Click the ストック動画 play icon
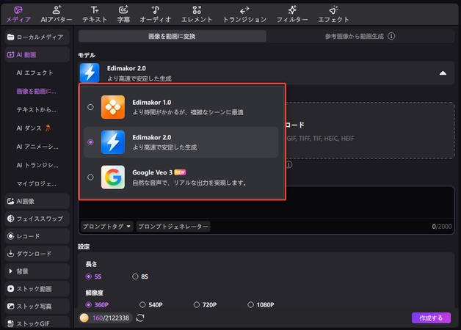Image resolution: width=461 pixels, height=330 pixels. tap(10, 289)
